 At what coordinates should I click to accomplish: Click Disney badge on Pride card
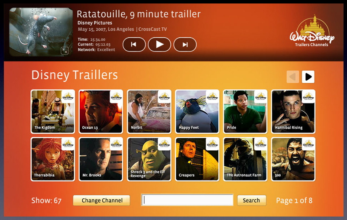coord(260,97)
